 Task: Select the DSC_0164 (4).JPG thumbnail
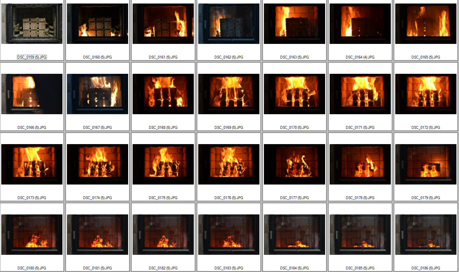tap(360, 24)
